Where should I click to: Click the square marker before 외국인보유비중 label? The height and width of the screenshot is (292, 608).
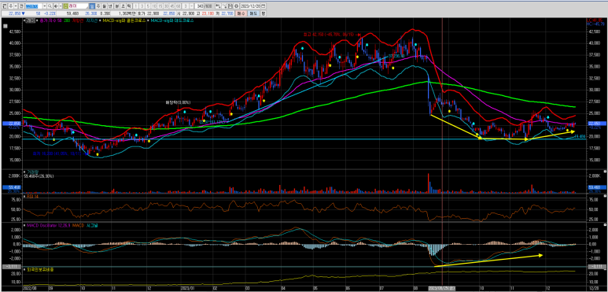pos(24,268)
